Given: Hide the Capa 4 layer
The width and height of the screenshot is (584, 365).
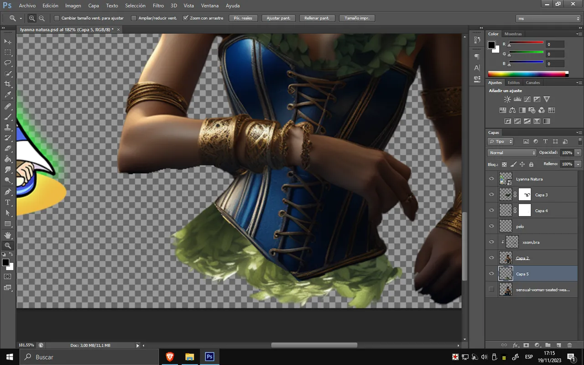Looking at the screenshot, I should (x=491, y=210).
